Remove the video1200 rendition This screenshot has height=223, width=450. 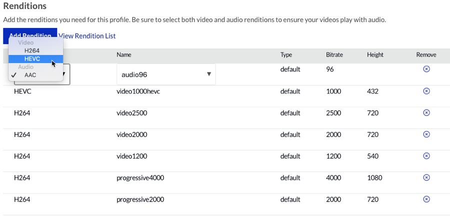426,156
